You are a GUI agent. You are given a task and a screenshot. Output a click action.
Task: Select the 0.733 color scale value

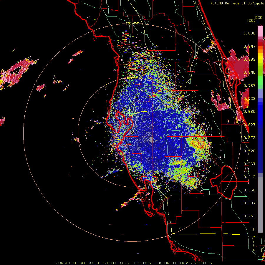[x=249, y=99]
